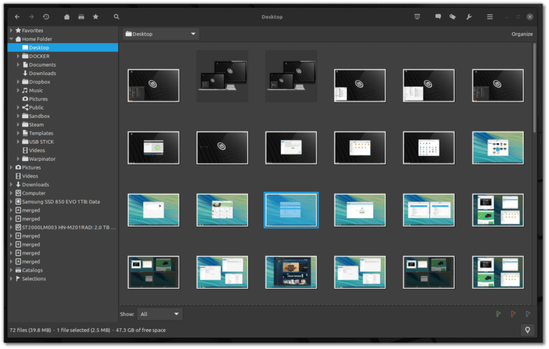Click '47.3 GB of free space' text
The height and width of the screenshot is (349, 549).
click(141, 330)
